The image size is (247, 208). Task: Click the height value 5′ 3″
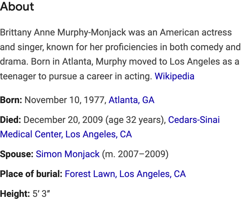tap(41, 194)
